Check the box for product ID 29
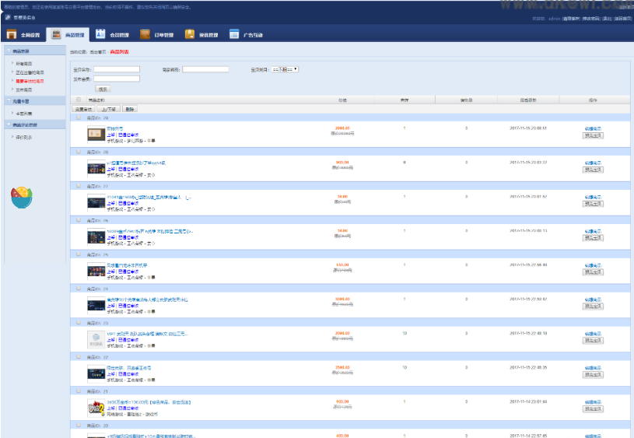The image size is (634, 438). tap(78, 118)
